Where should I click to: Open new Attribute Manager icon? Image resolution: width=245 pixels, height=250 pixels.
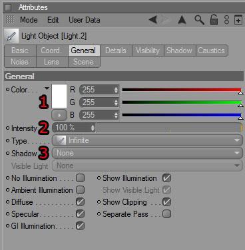click(x=238, y=20)
